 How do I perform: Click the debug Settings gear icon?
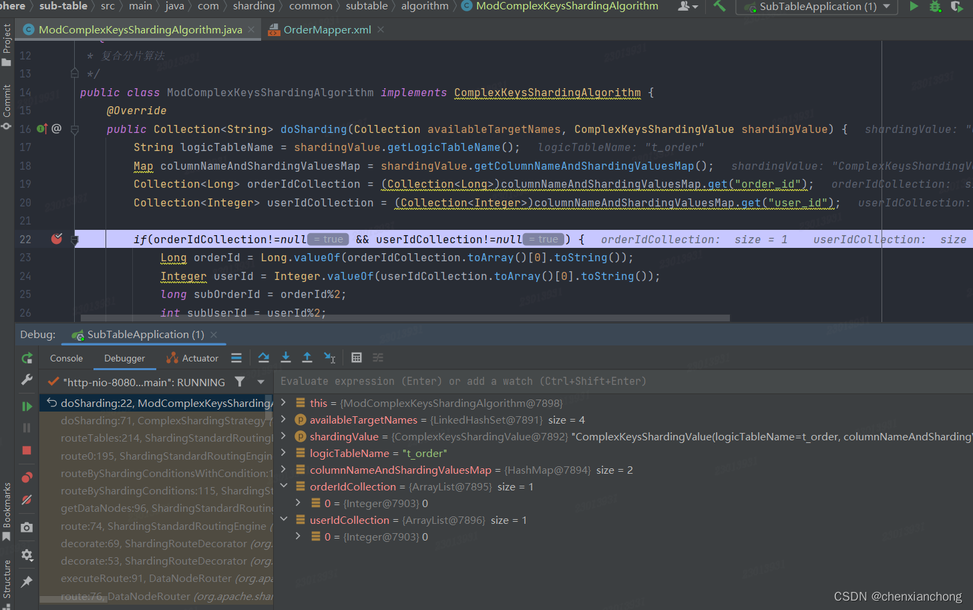pos(27,555)
